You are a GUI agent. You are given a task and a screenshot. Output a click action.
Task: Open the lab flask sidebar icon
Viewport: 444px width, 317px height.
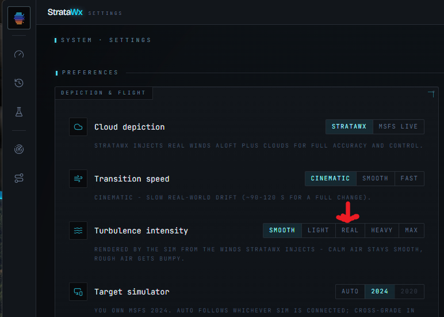19,112
